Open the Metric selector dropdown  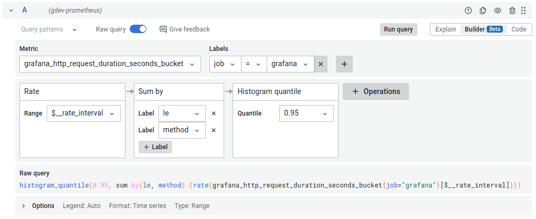[x=110, y=64]
